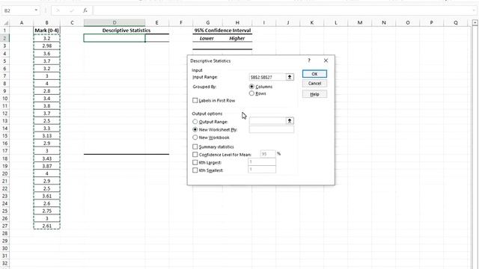Select the New Workbook option

[195, 137]
